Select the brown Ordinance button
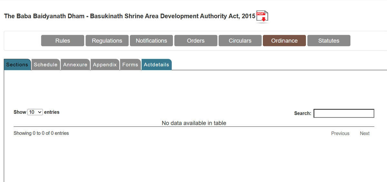The image size is (387, 182). coord(284,41)
